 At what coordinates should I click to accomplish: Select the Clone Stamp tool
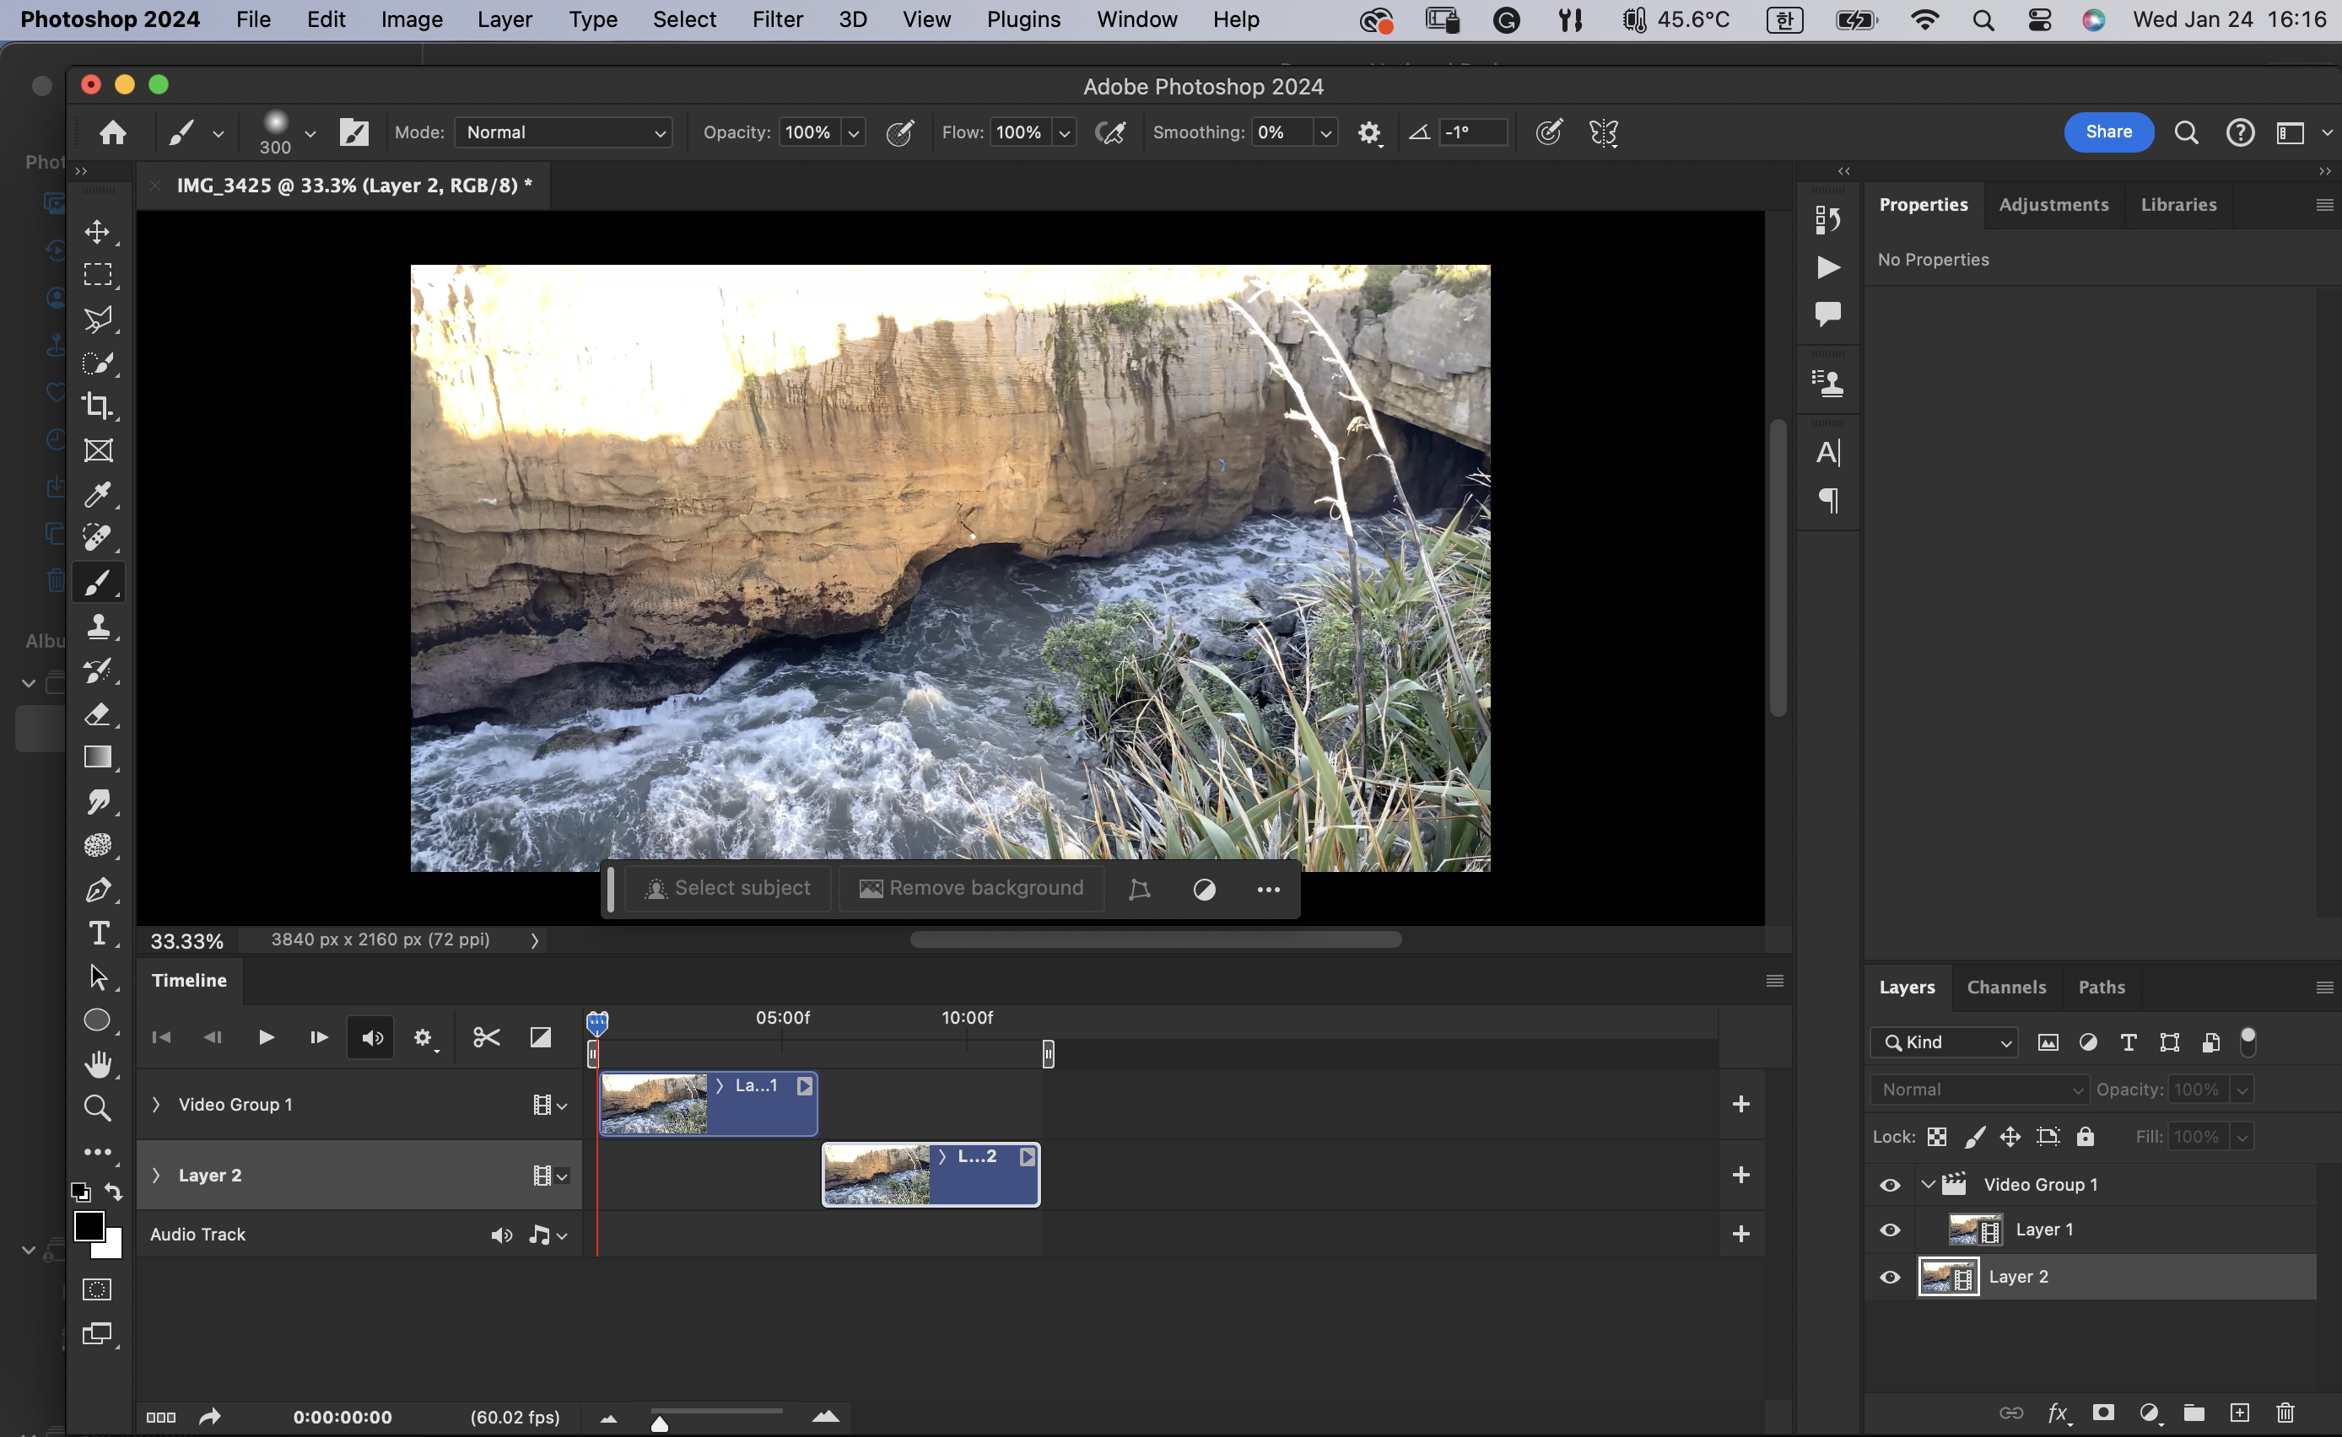[97, 627]
